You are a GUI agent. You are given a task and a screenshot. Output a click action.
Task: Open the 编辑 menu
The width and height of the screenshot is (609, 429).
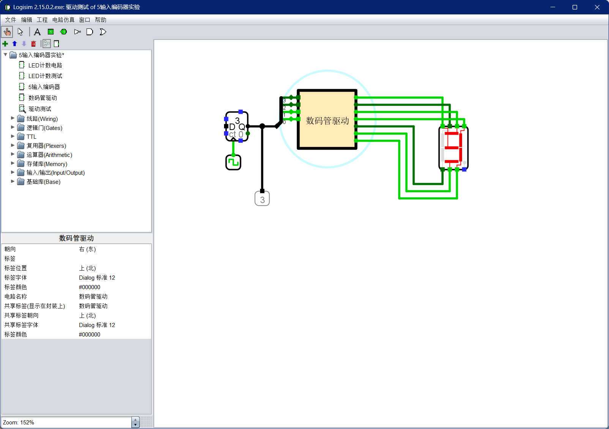pyautogui.click(x=27, y=20)
